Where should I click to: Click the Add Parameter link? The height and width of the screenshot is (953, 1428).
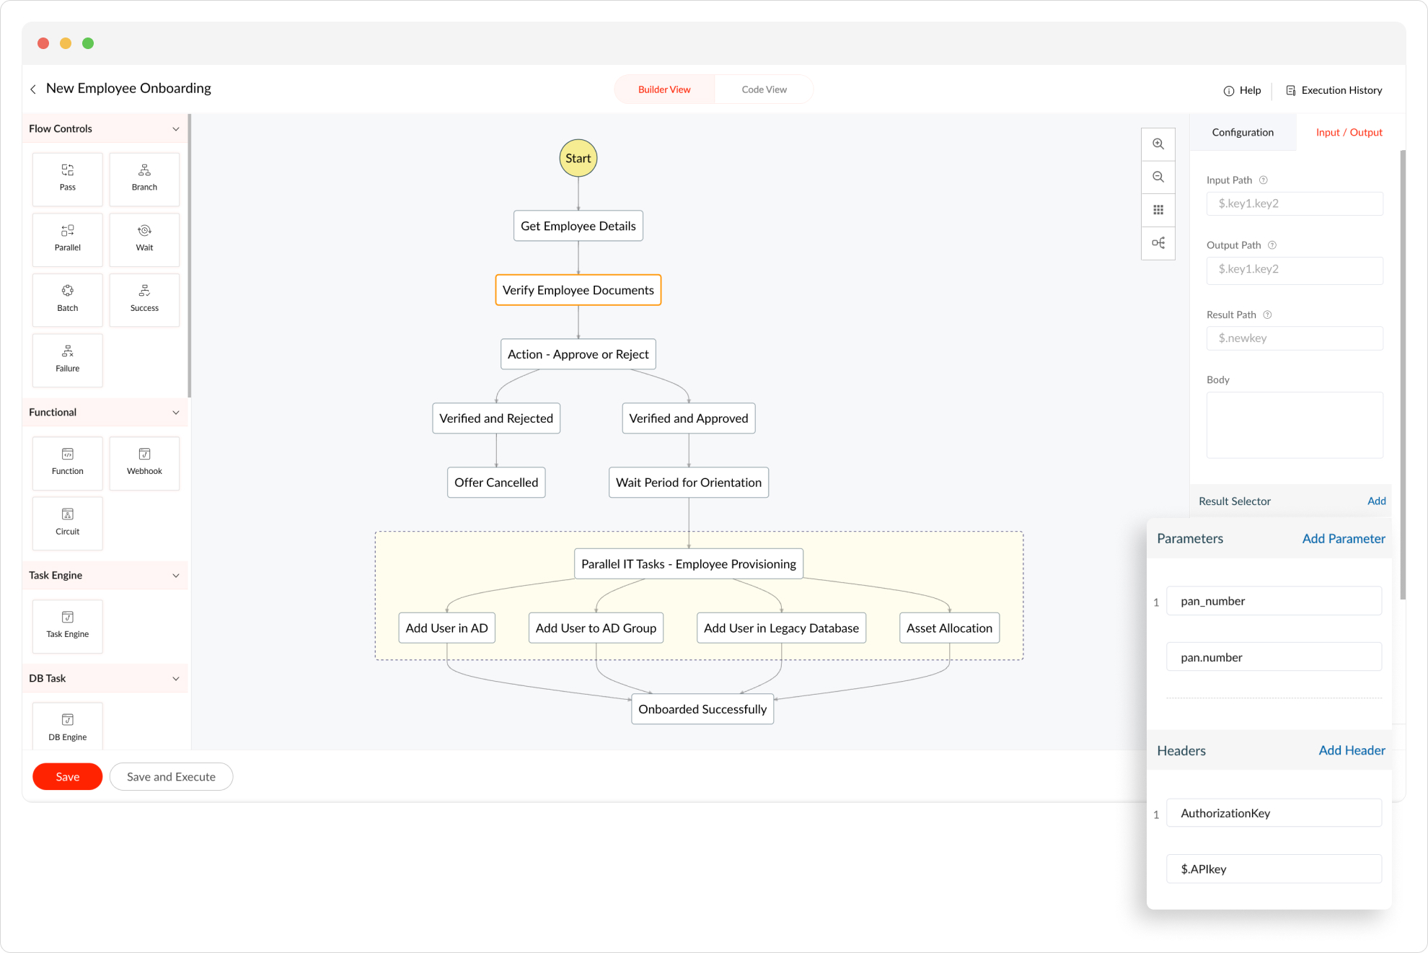tap(1343, 539)
